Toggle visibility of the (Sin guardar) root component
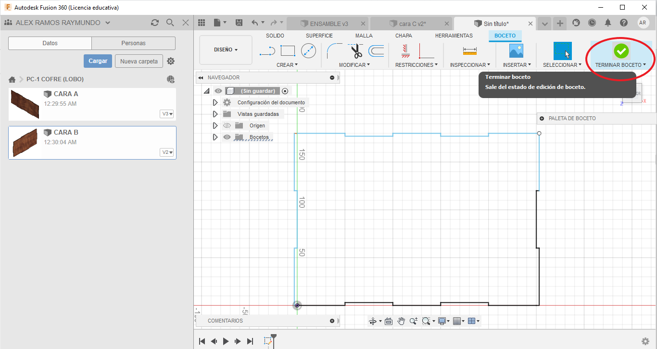 click(218, 91)
